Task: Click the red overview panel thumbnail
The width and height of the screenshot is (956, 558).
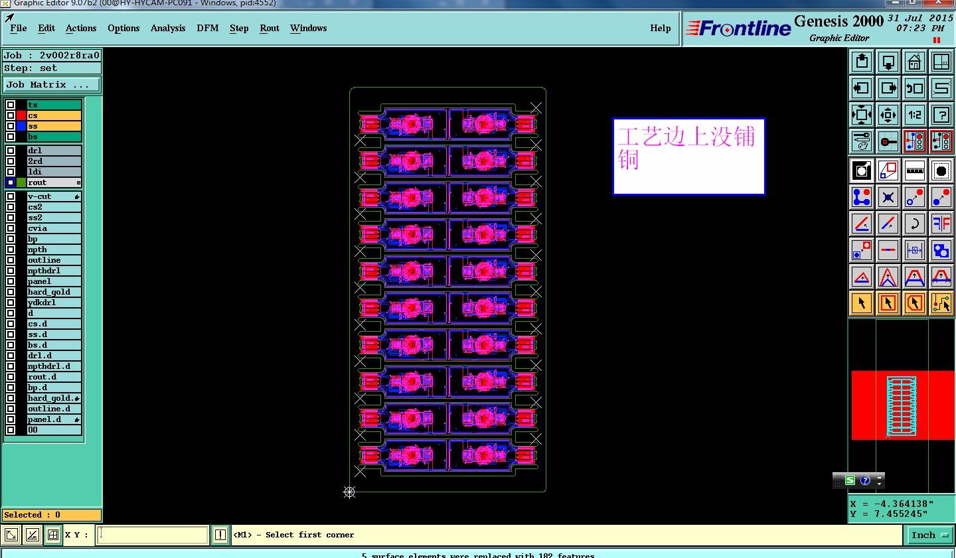Action: (902, 405)
